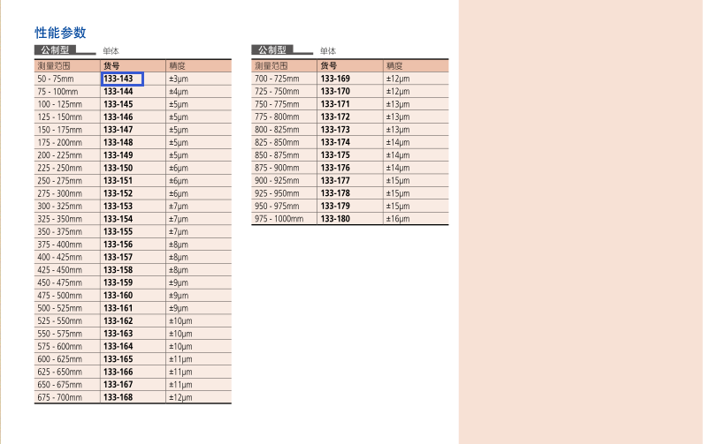The height and width of the screenshot is (444, 703).
Task: Click the 450 - 475mm range cell
Action: pyautogui.click(x=59, y=282)
